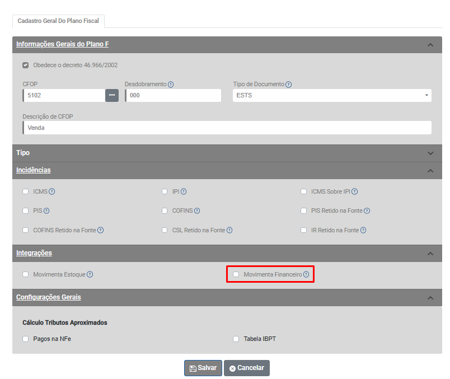Viewport: 450px width, 379px height.
Task: Click the ICMS help question icon
Action: pyautogui.click(x=52, y=191)
